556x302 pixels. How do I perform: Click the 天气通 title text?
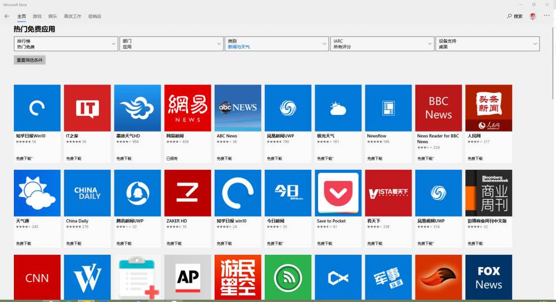tap(23, 221)
